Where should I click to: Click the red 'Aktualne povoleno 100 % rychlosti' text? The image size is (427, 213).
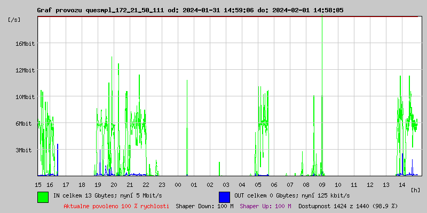[116, 206]
